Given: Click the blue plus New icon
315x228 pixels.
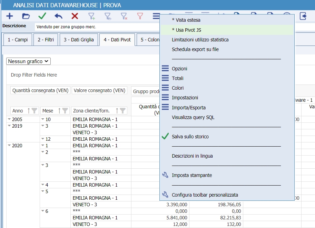Looking at the screenshot, I should [x=10, y=16].
